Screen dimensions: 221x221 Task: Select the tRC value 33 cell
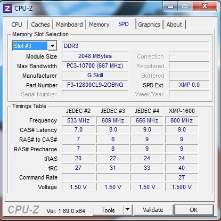[x=147, y=168]
